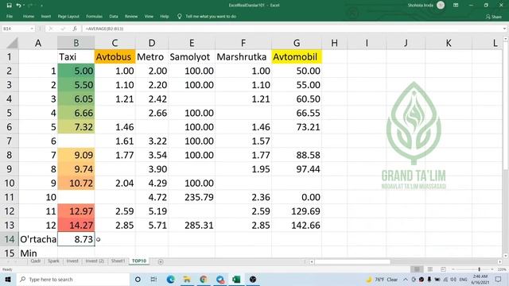Screen dimensions: 509x286
Task: Switch to the Sheet1 sheet tab
Action: click(x=118, y=261)
